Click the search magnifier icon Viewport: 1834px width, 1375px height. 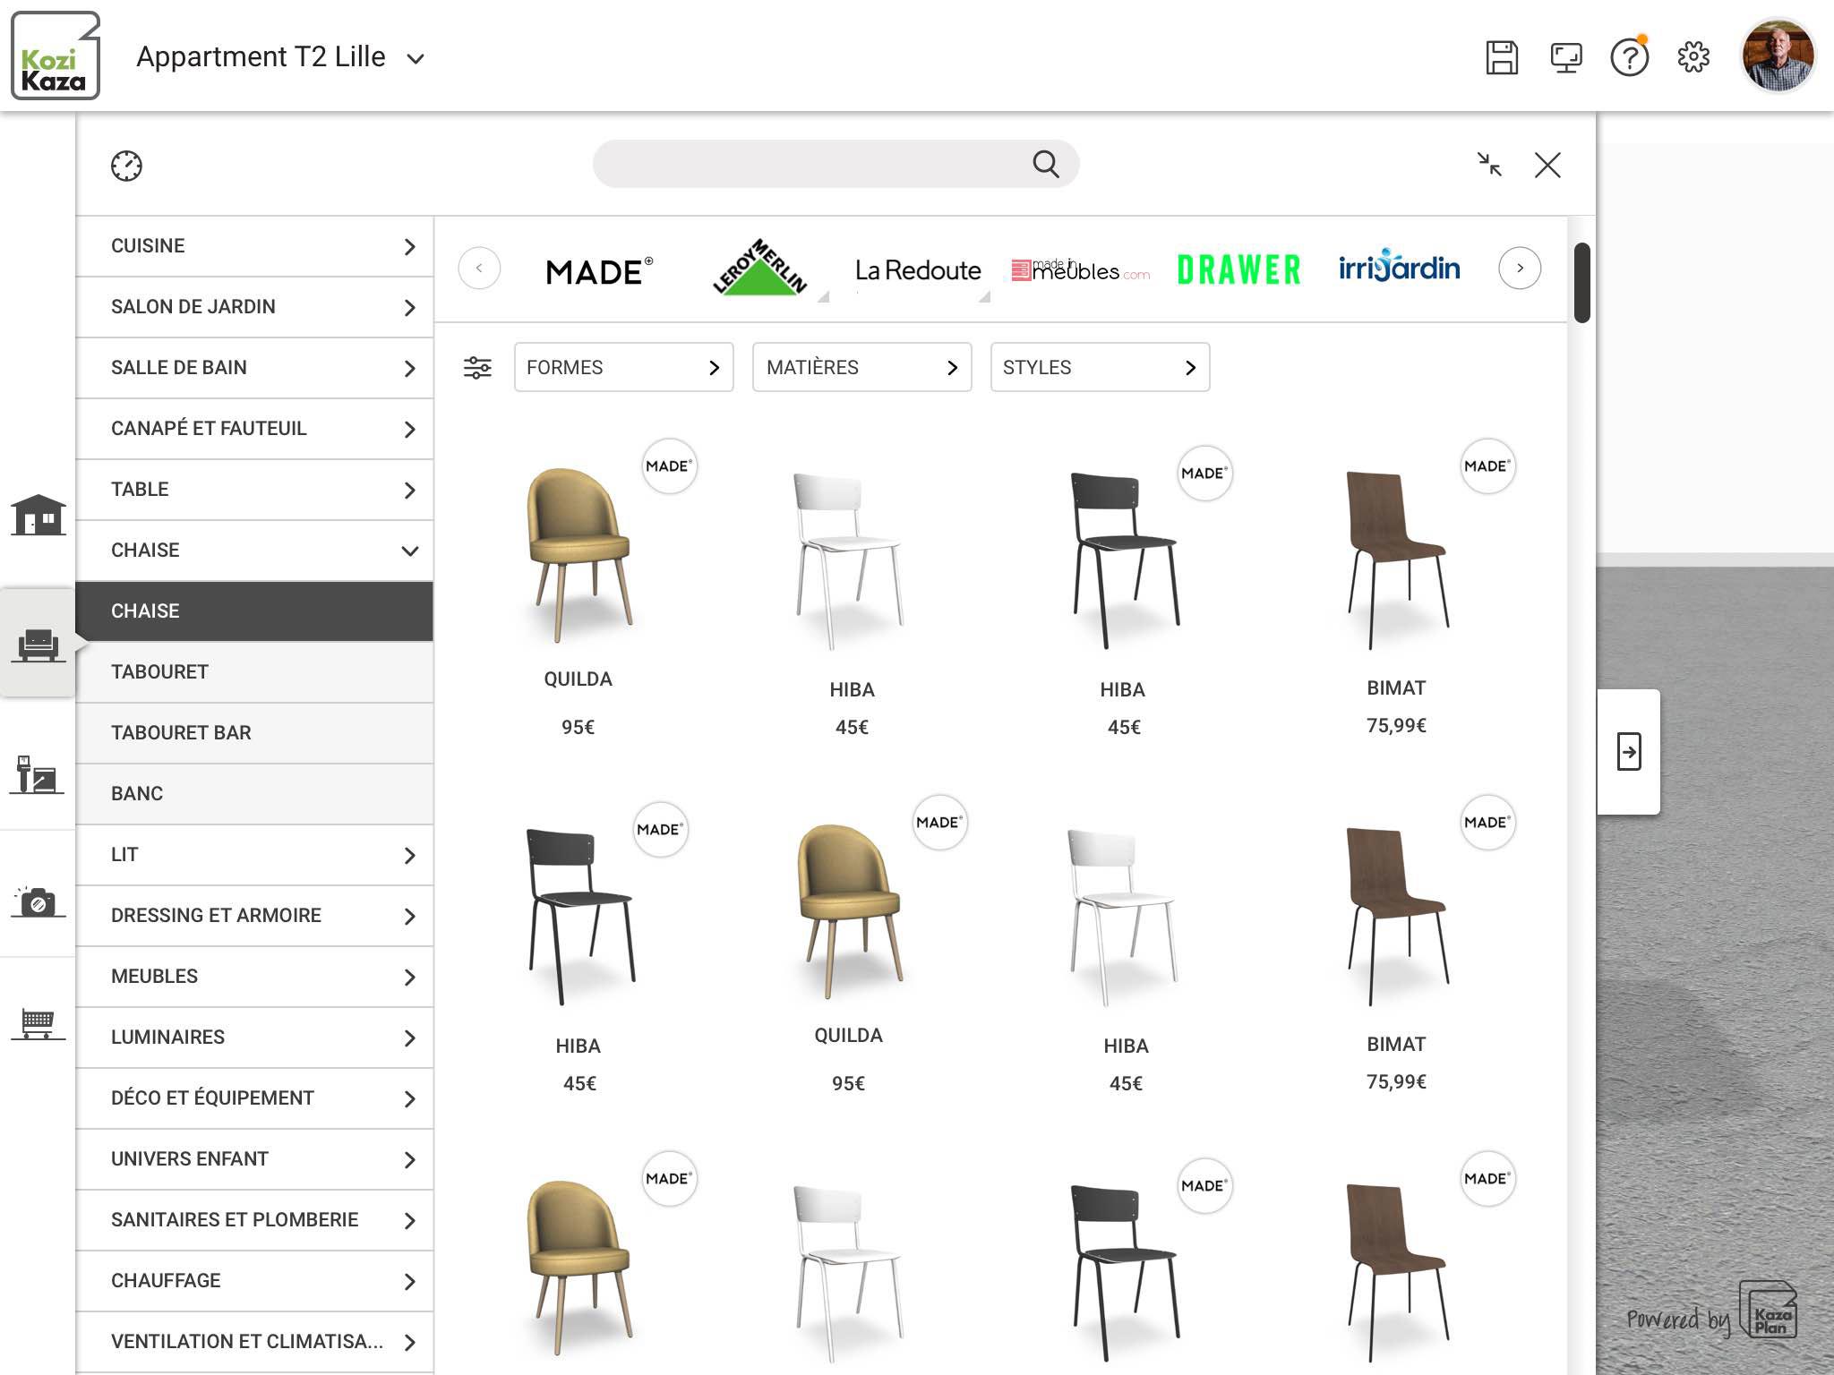click(x=1046, y=164)
